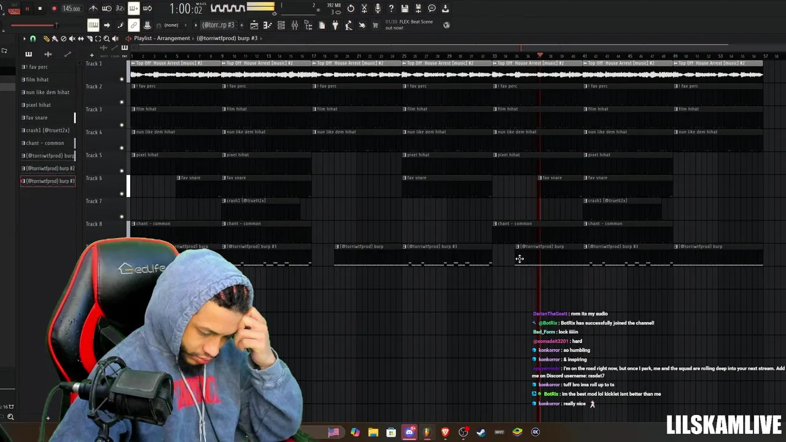Open the (none) snap selector dropdown

tap(175, 25)
